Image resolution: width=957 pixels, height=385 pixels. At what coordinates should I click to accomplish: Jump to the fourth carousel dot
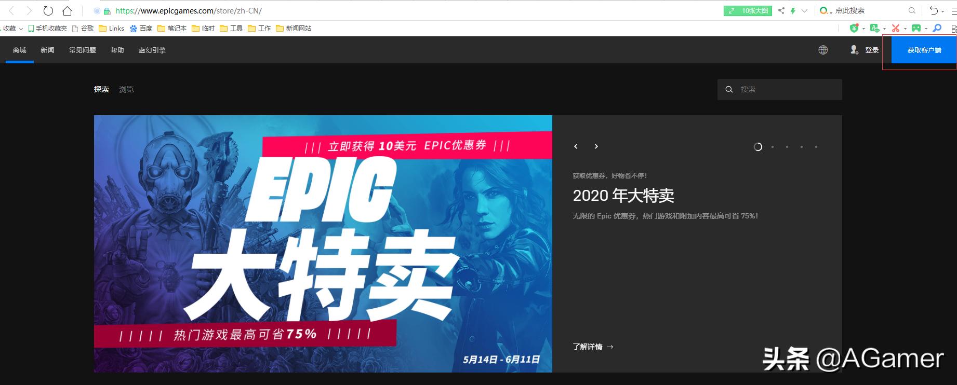coord(802,147)
